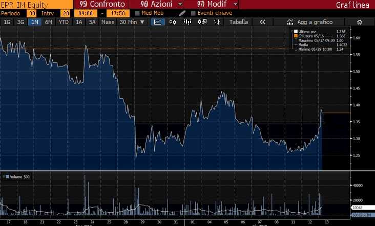
Task: Switch to the candlestick chart icon
Action: click(173, 22)
